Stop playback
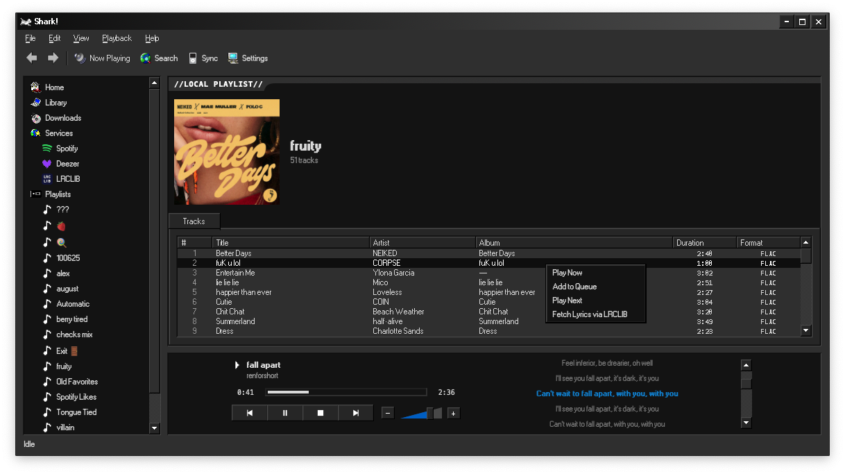The width and height of the screenshot is (845, 474). pos(320,413)
